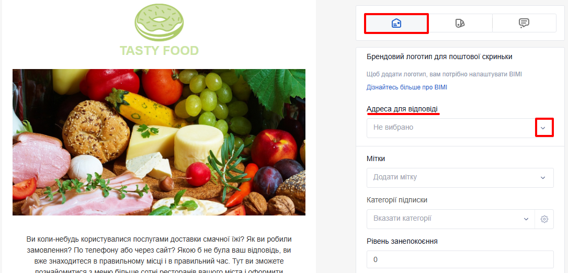Expand the 'Вказати категорії' dropdown chevron
The height and width of the screenshot is (273, 568).
(526, 219)
